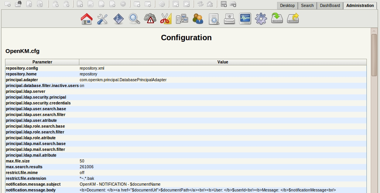380x193 pixels.
Task: Click the Scanner toolbar icon
Action: 224,4
